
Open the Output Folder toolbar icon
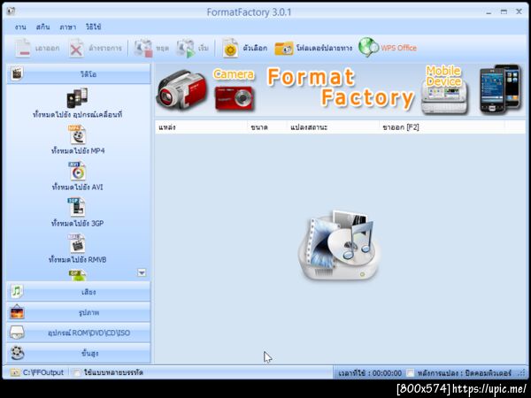pyautogui.click(x=284, y=49)
